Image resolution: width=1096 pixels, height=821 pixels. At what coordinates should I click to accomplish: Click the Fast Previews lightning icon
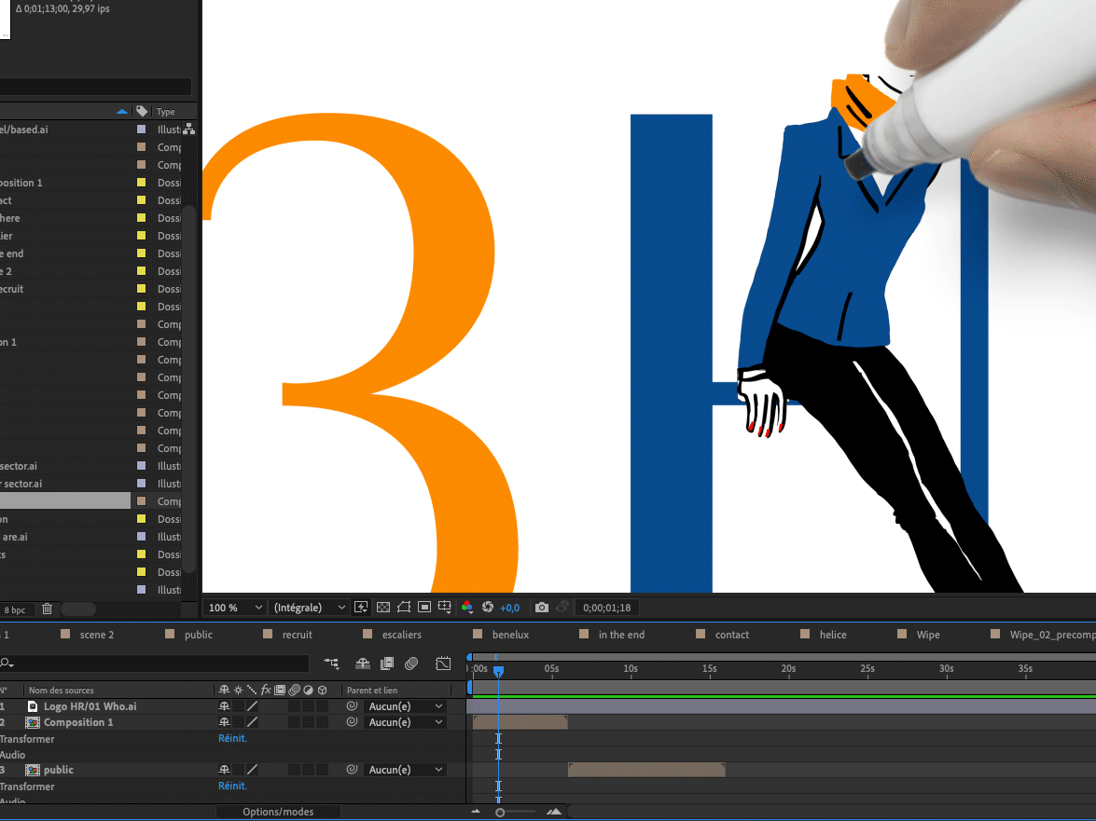click(362, 608)
